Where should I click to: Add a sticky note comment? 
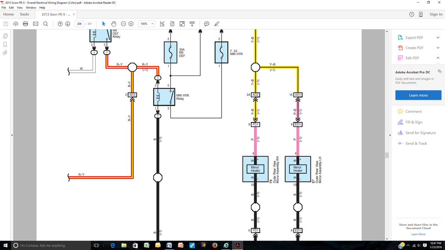pos(206,23)
